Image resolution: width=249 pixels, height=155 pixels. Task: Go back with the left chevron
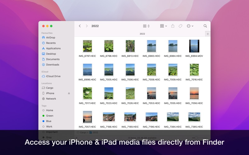point(80,26)
